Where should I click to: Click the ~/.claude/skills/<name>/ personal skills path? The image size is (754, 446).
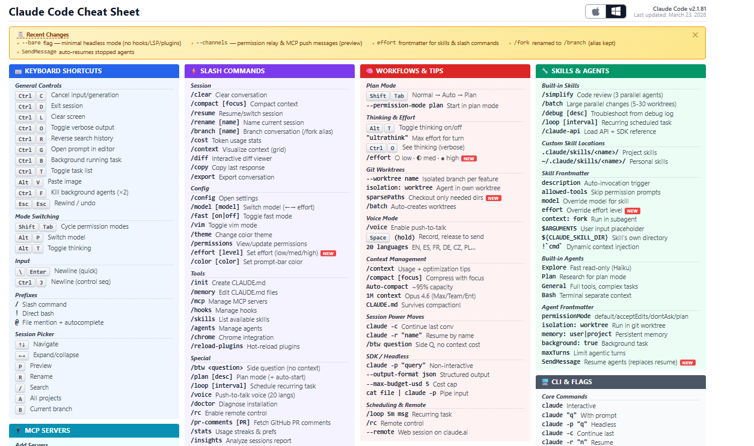[x=605, y=161]
